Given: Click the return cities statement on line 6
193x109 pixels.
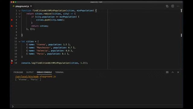Looking at the screenshot, I should coord(40,26).
